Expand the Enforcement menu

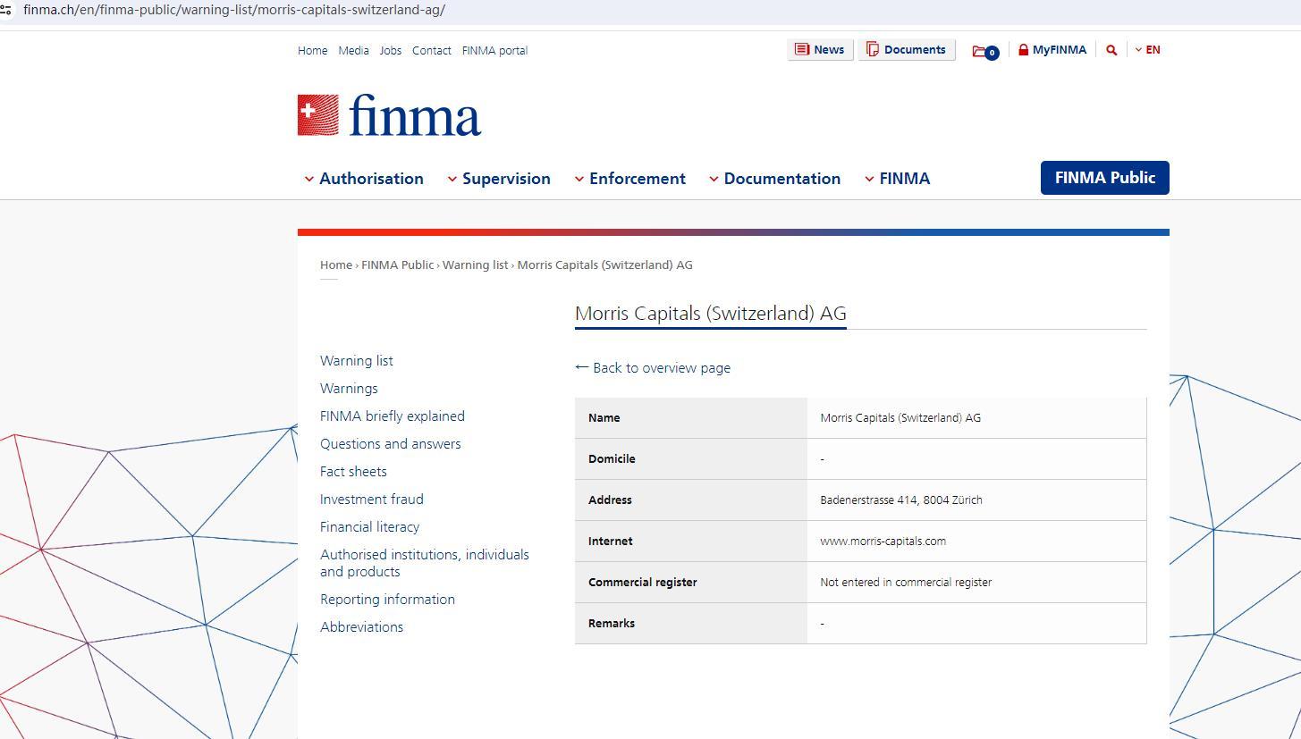629,179
